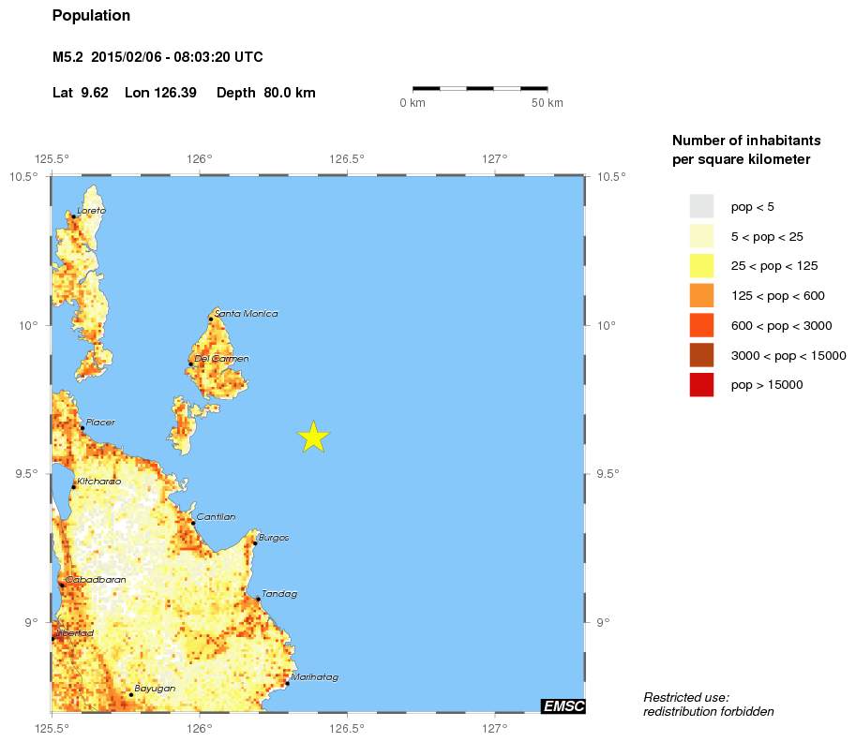856x742 pixels.
Task: Select the gray 'pop < 5' legend swatch
Action: (x=701, y=206)
